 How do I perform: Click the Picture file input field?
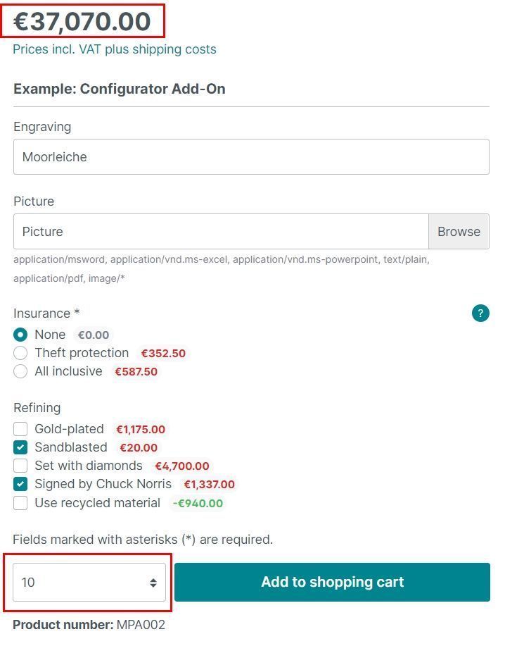coord(220,232)
